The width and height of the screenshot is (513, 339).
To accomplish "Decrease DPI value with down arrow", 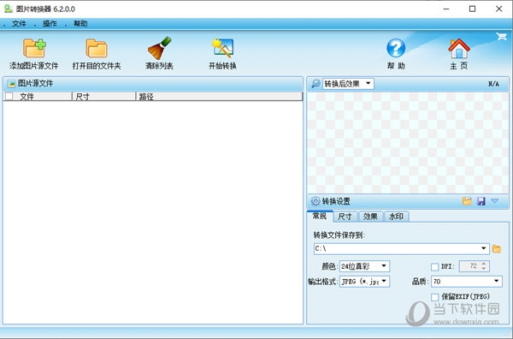I will coord(484,269).
